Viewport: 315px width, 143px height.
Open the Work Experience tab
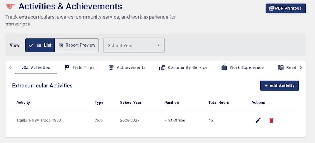[243, 67]
